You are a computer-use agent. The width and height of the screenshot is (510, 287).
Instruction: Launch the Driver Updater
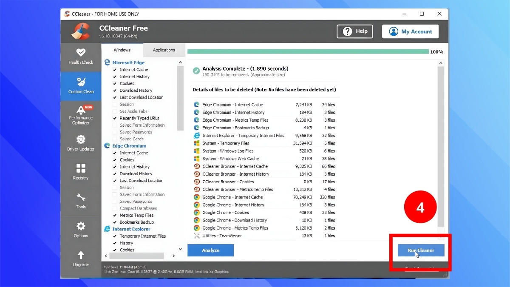(x=80, y=144)
